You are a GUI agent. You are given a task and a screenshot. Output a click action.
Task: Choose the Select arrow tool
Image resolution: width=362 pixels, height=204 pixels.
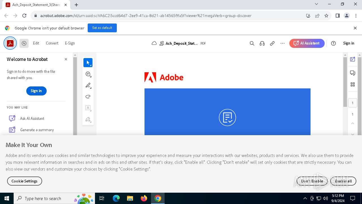(x=88, y=63)
